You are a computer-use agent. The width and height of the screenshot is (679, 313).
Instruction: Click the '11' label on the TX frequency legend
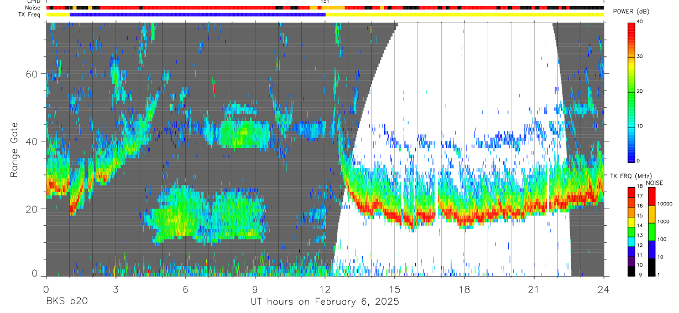(x=640, y=255)
